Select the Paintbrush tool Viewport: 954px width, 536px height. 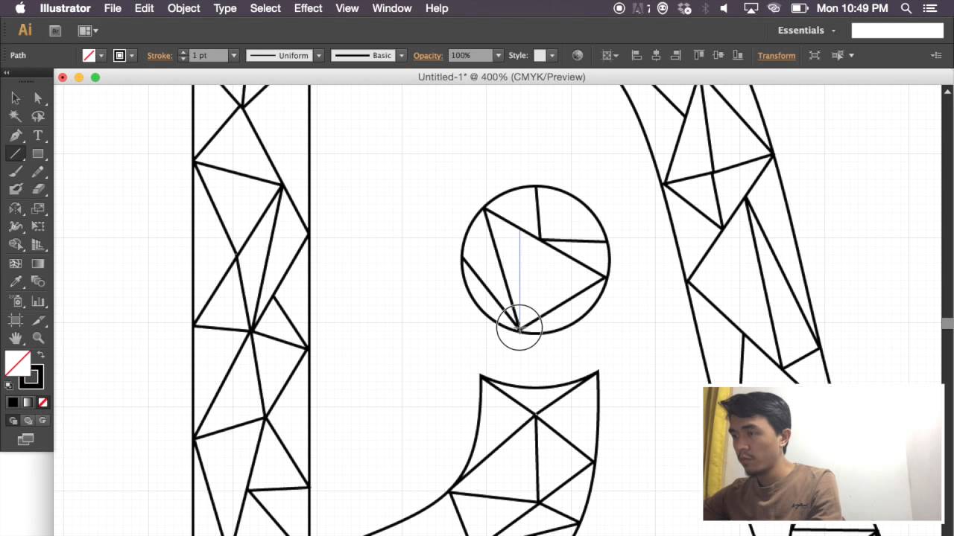tap(16, 172)
